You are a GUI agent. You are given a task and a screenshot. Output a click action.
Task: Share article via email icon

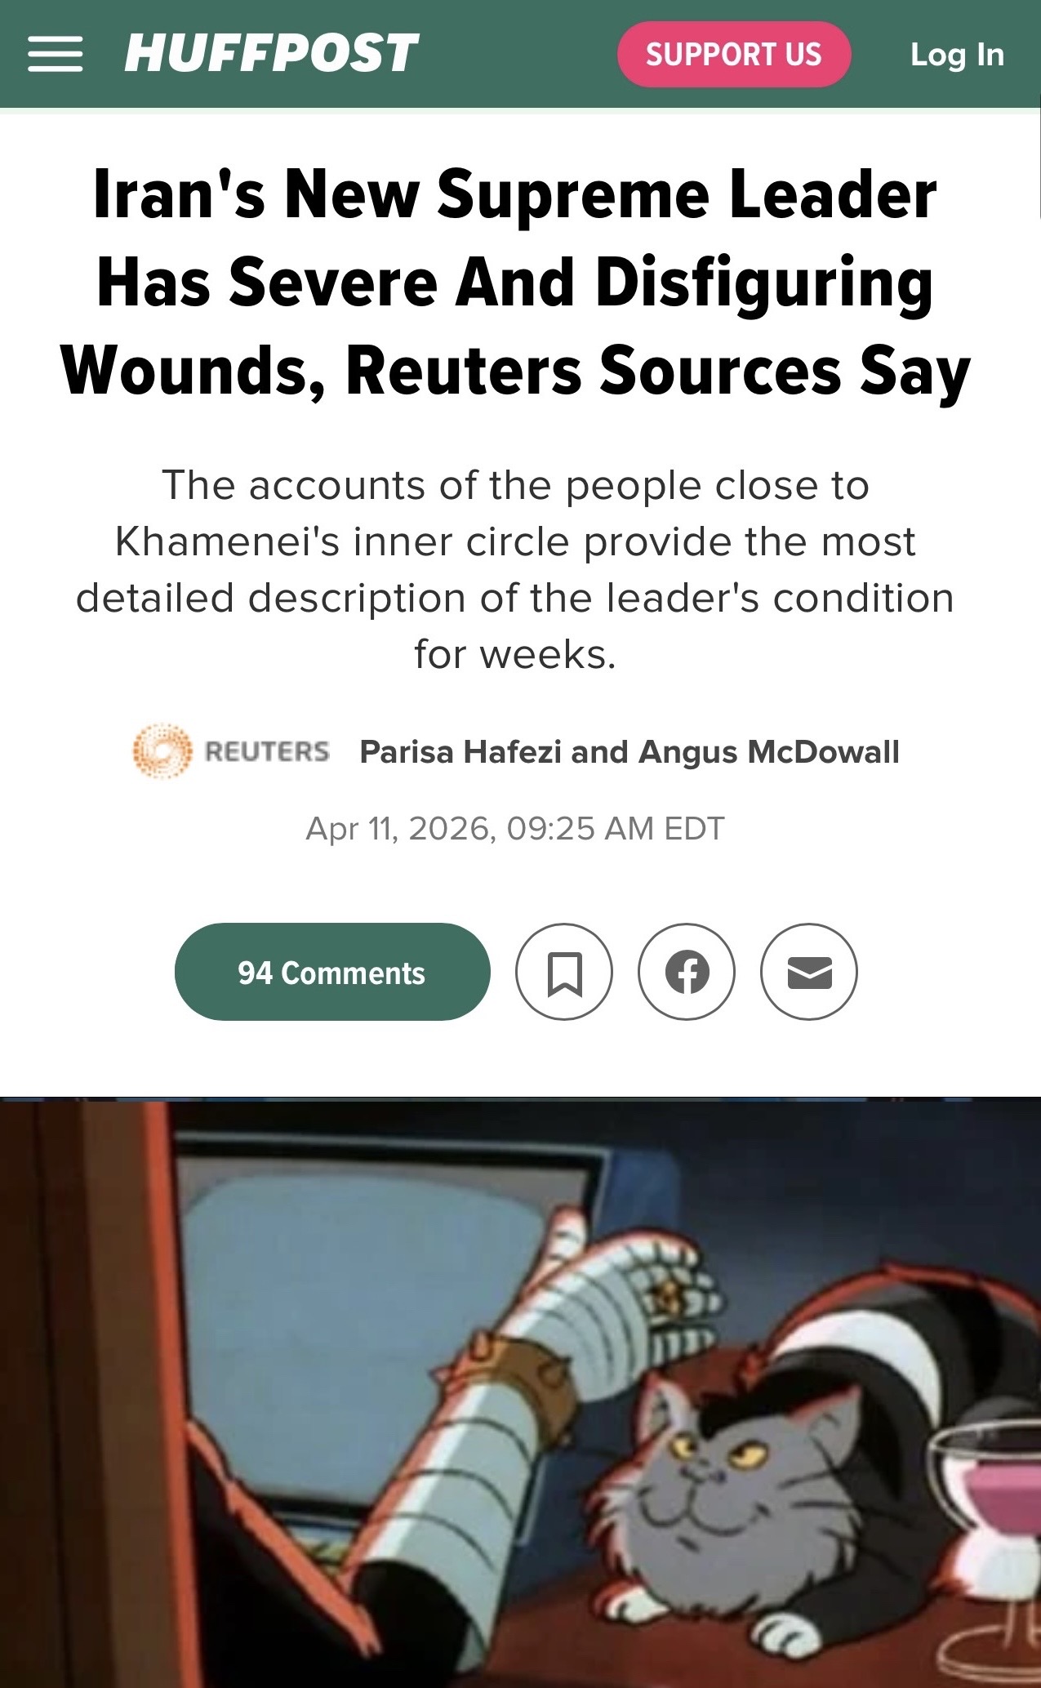[x=809, y=972]
